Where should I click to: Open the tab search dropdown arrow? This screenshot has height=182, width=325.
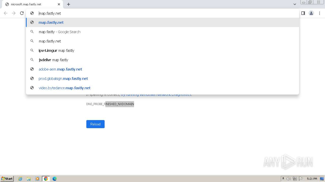click(295, 4)
